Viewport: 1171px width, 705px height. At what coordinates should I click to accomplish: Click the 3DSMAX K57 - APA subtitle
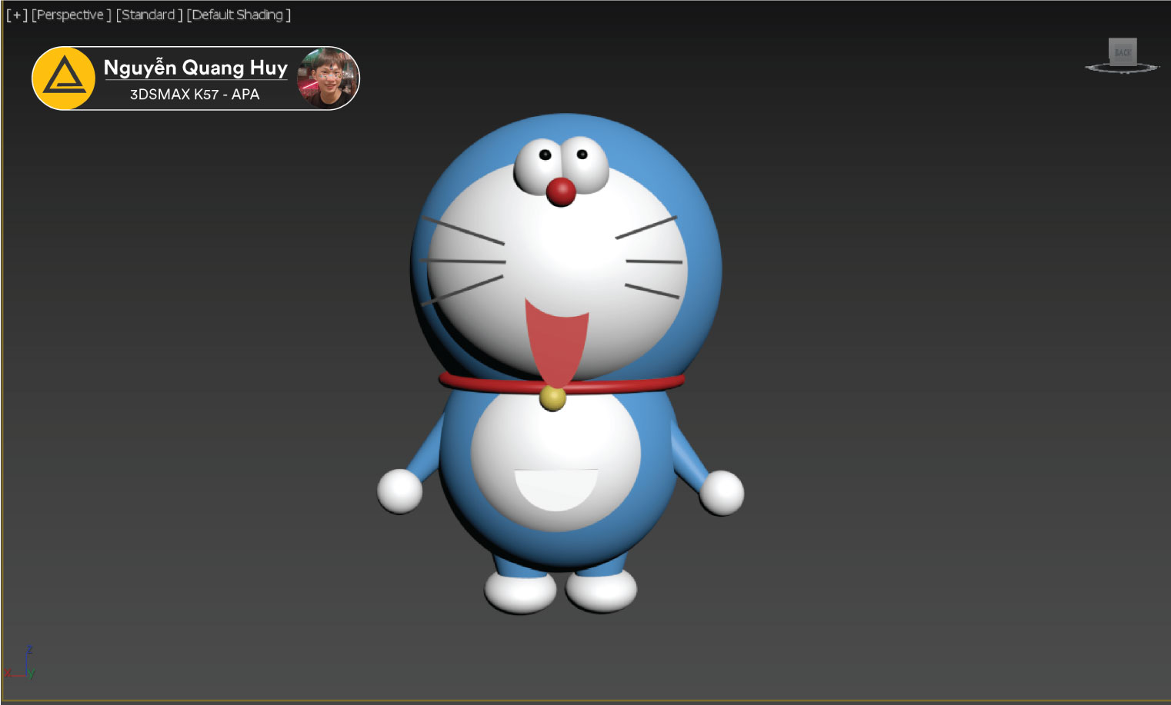[x=195, y=95]
